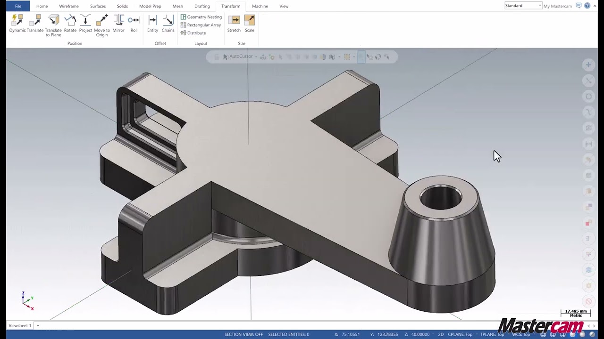Switch to the Machine tab

260,6
